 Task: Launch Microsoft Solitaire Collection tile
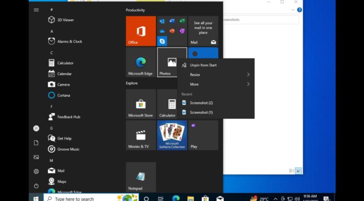click(x=172, y=135)
